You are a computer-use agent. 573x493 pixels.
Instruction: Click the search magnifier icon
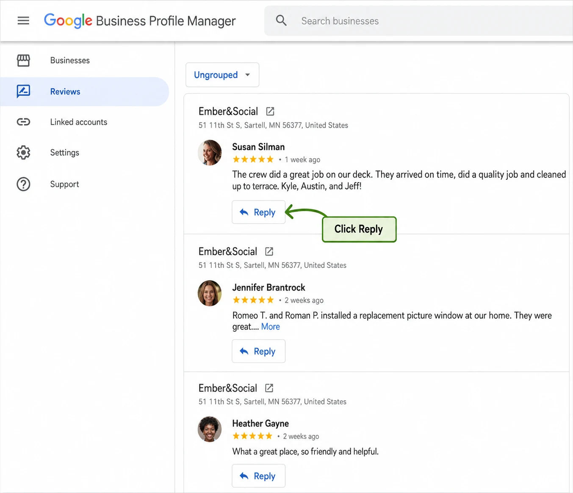281,20
